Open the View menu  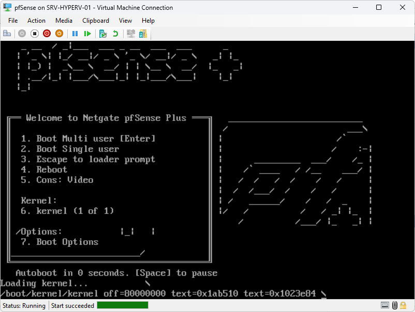pos(125,21)
